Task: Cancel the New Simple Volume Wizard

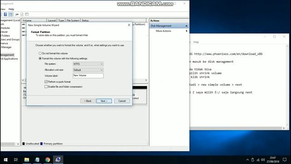Action: [122, 101]
